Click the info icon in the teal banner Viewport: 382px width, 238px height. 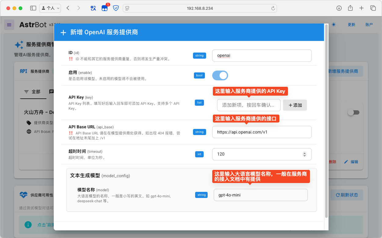[x=28, y=225]
